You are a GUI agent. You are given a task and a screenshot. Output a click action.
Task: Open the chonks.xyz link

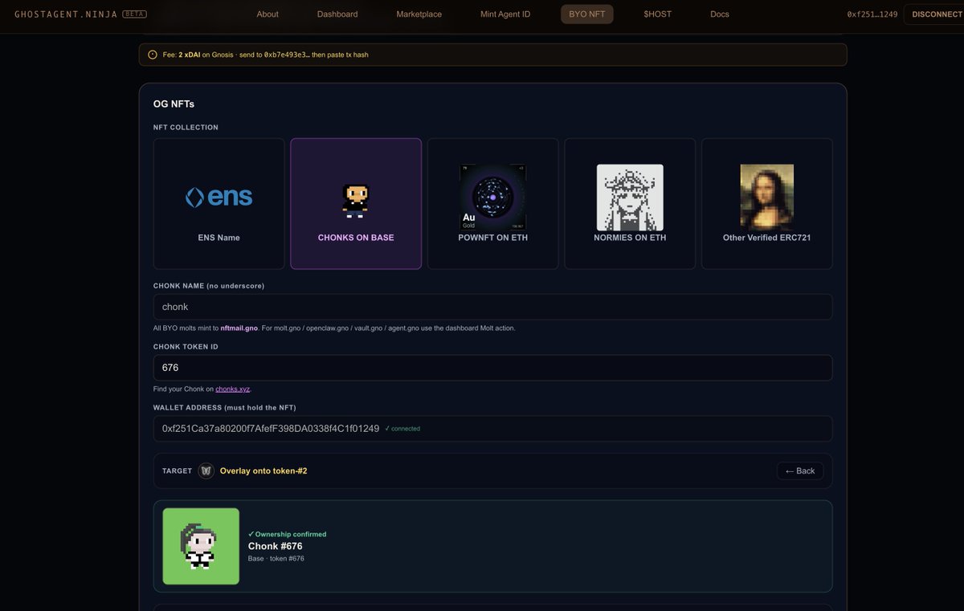233,389
